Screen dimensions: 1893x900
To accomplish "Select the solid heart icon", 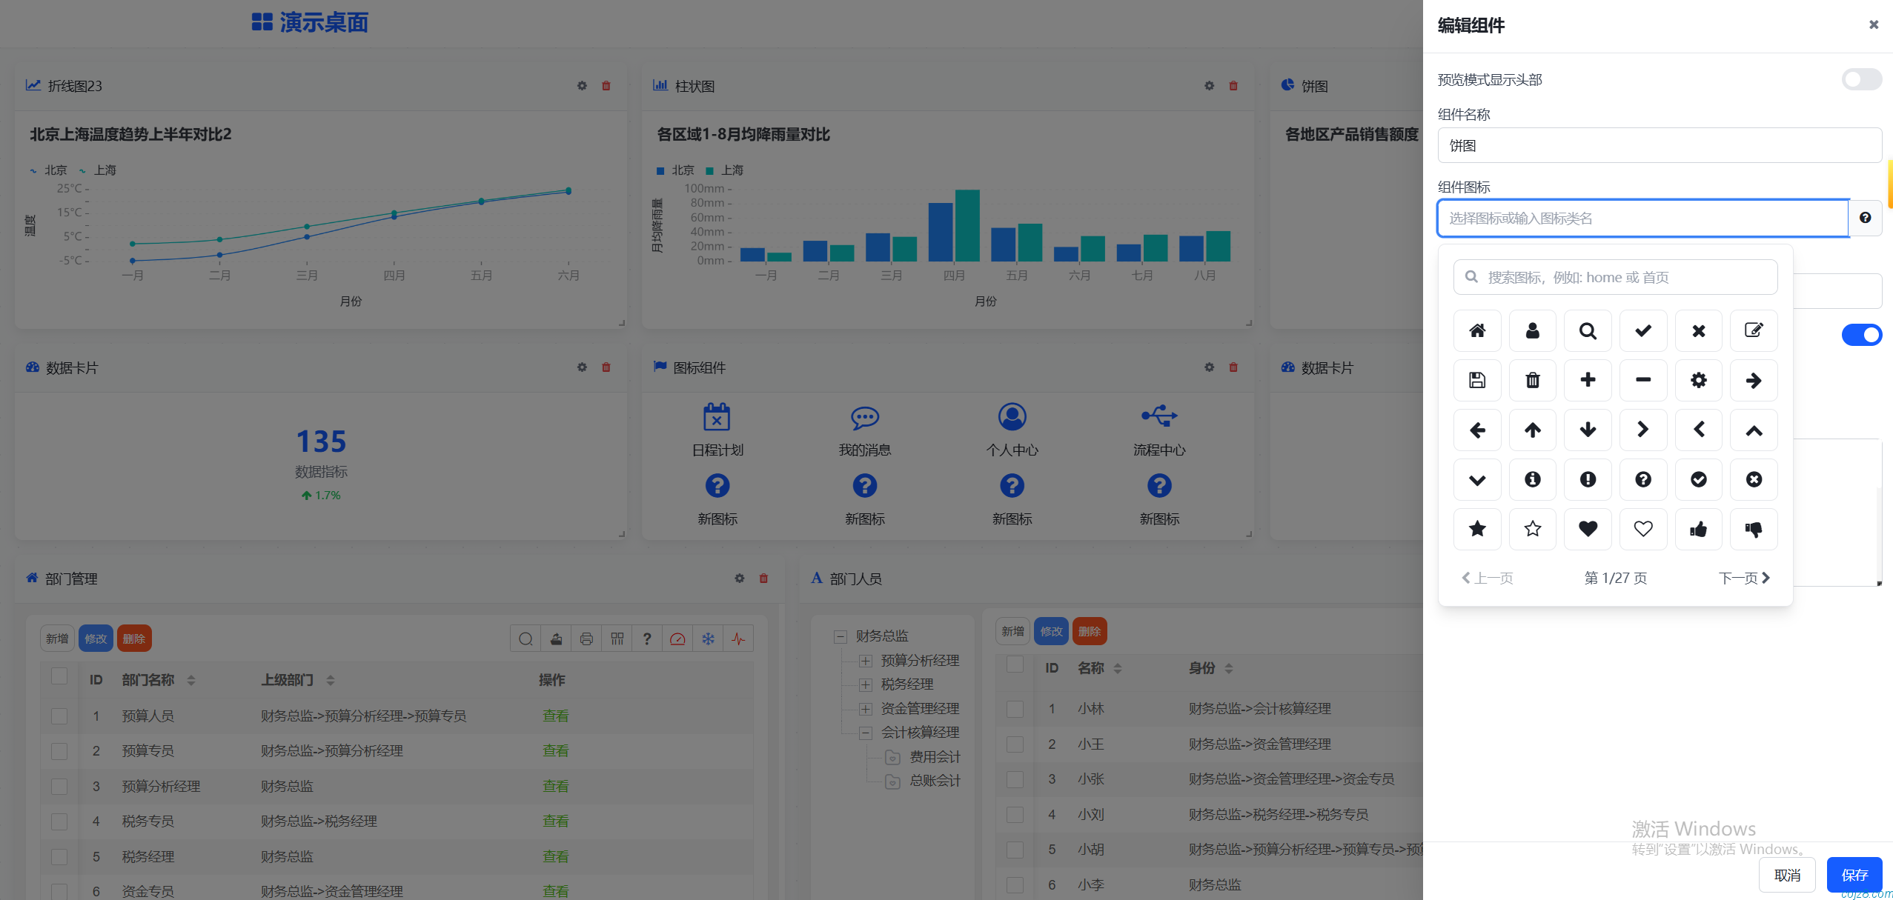I will click(x=1588, y=529).
